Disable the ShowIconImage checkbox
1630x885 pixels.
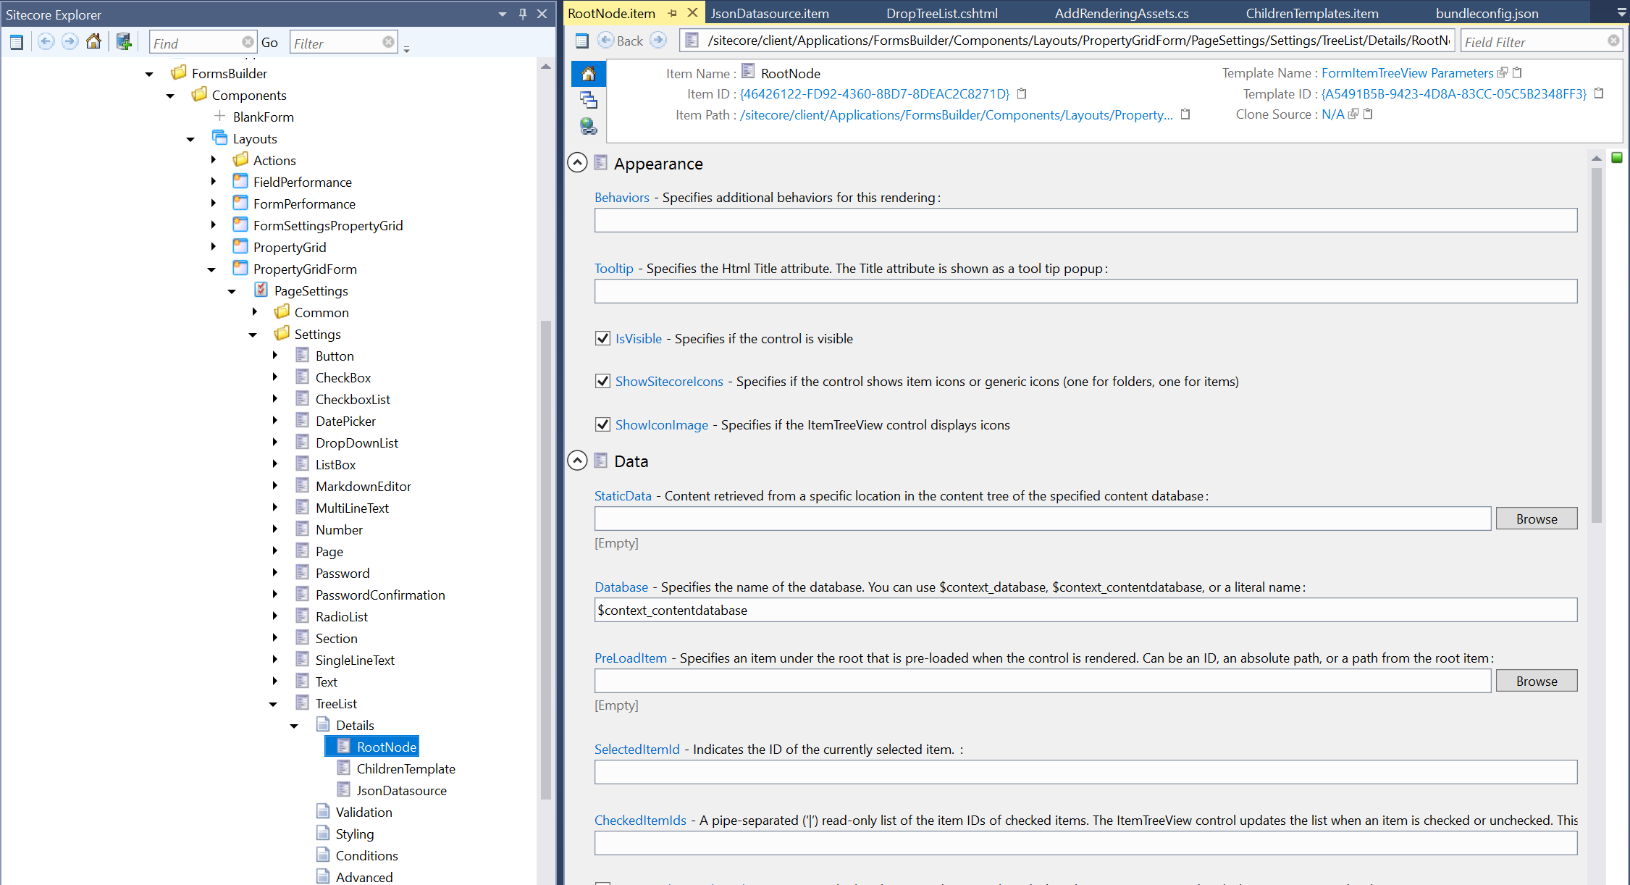point(602,424)
